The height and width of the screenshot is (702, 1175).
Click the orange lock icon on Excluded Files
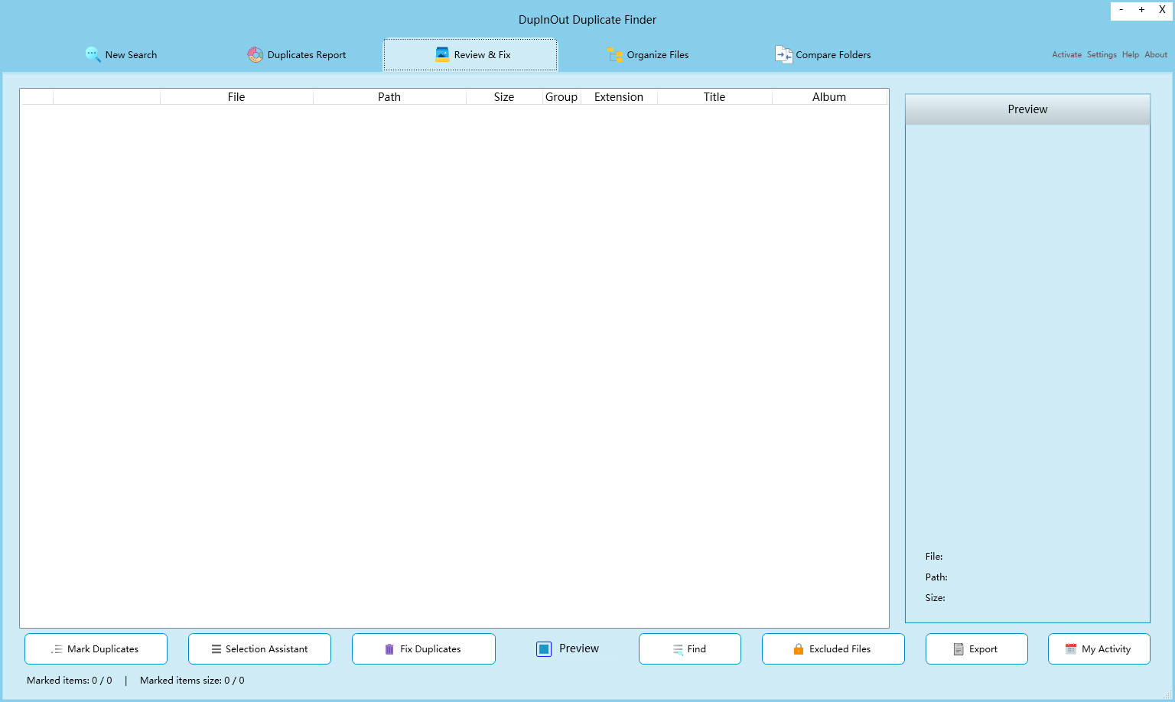tap(799, 649)
